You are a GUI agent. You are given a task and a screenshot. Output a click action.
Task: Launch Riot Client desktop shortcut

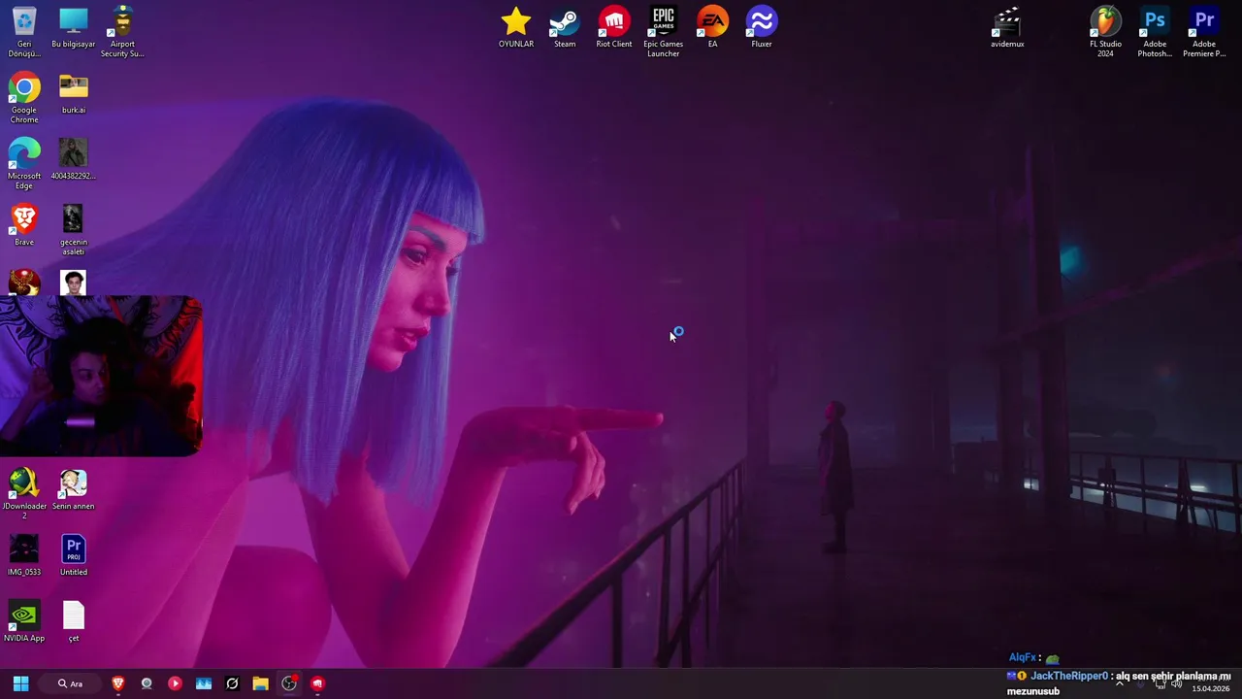[614, 27]
